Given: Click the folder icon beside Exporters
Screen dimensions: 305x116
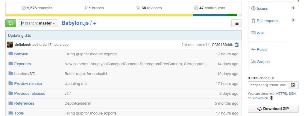Looking at the screenshot, I should (x=11, y=64).
